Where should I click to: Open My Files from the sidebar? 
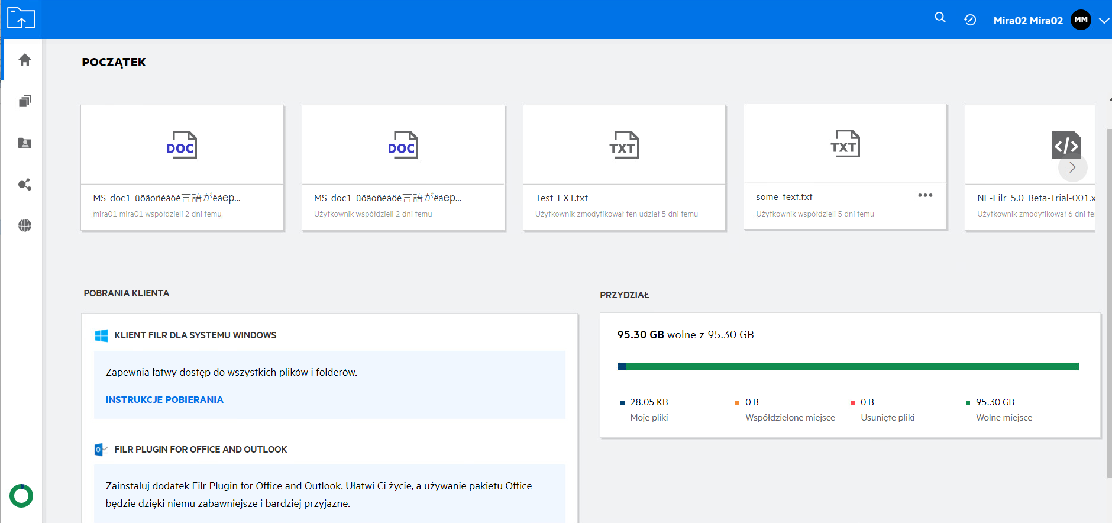25,101
